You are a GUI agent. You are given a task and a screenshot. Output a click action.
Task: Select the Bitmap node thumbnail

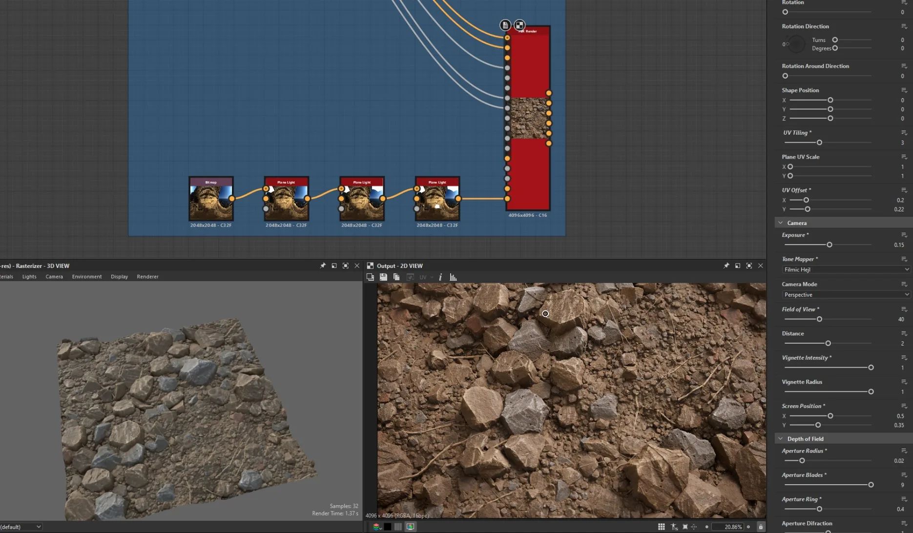coord(211,203)
